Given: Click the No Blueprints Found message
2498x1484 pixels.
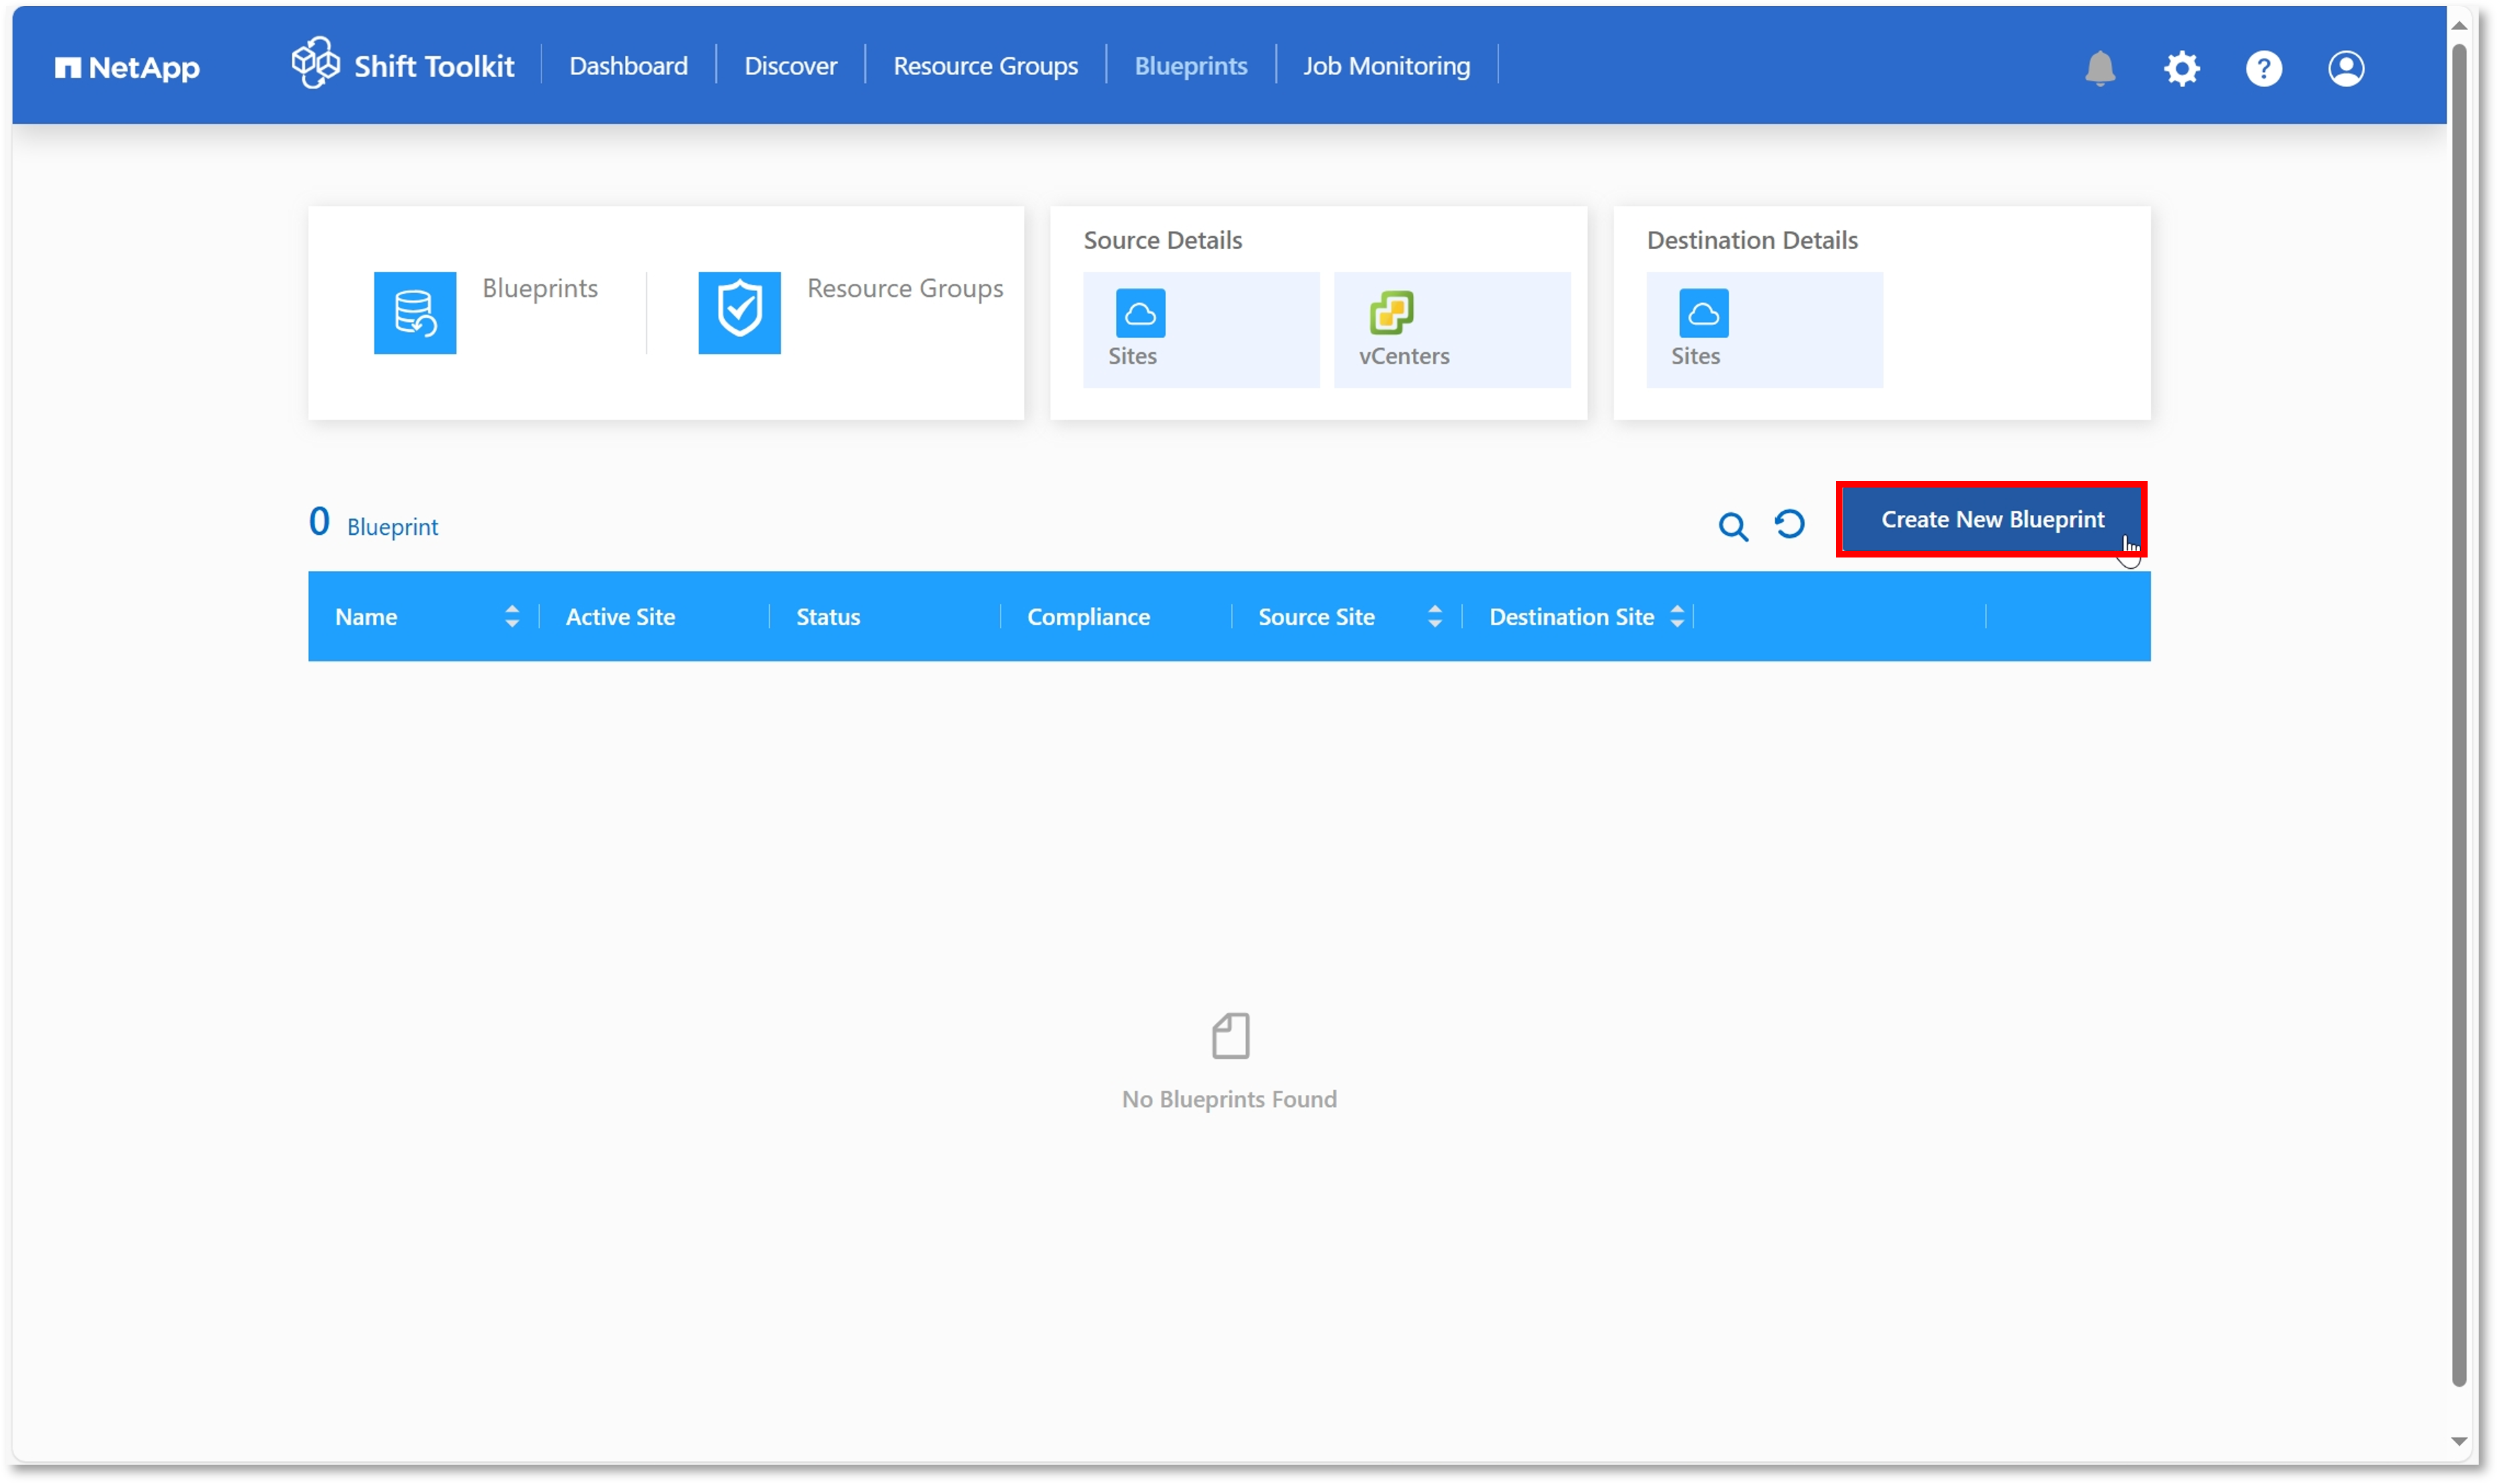Looking at the screenshot, I should 1229,1099.
